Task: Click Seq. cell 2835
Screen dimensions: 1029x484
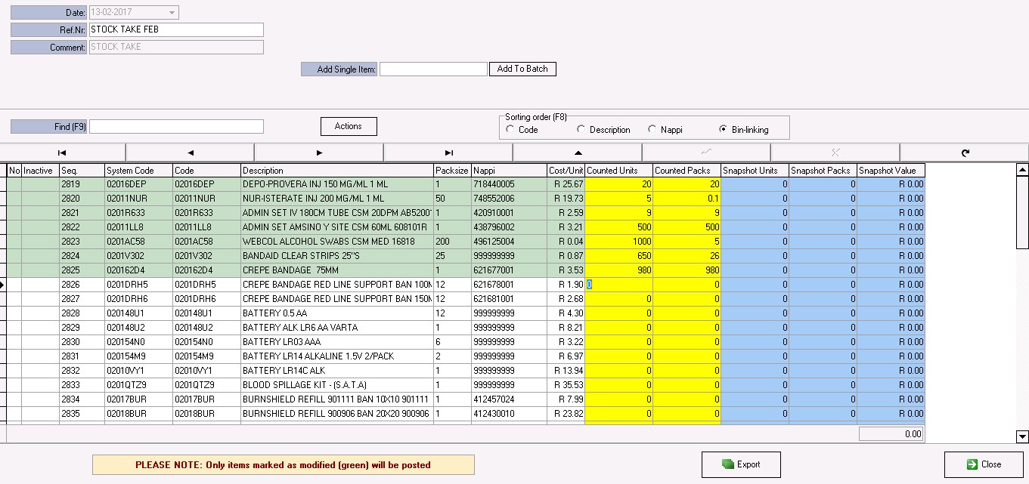Action: pos(82,414)
